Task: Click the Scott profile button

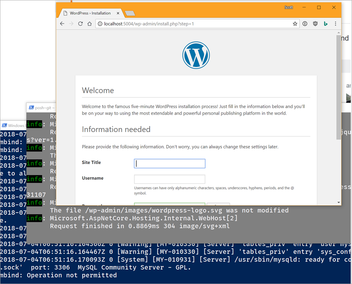Action: pyautogui.click(x=288, y=7)
